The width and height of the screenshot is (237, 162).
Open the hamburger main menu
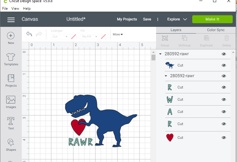tap(11, 20)
